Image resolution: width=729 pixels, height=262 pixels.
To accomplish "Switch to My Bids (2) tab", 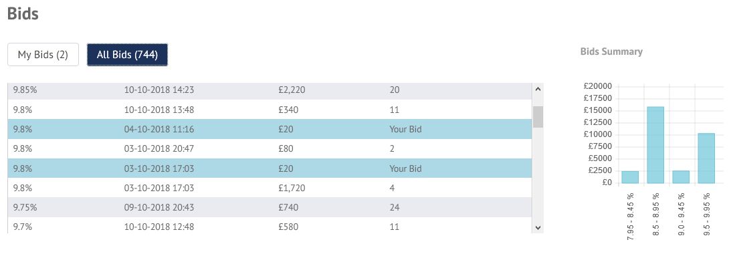I will (43, 55).
